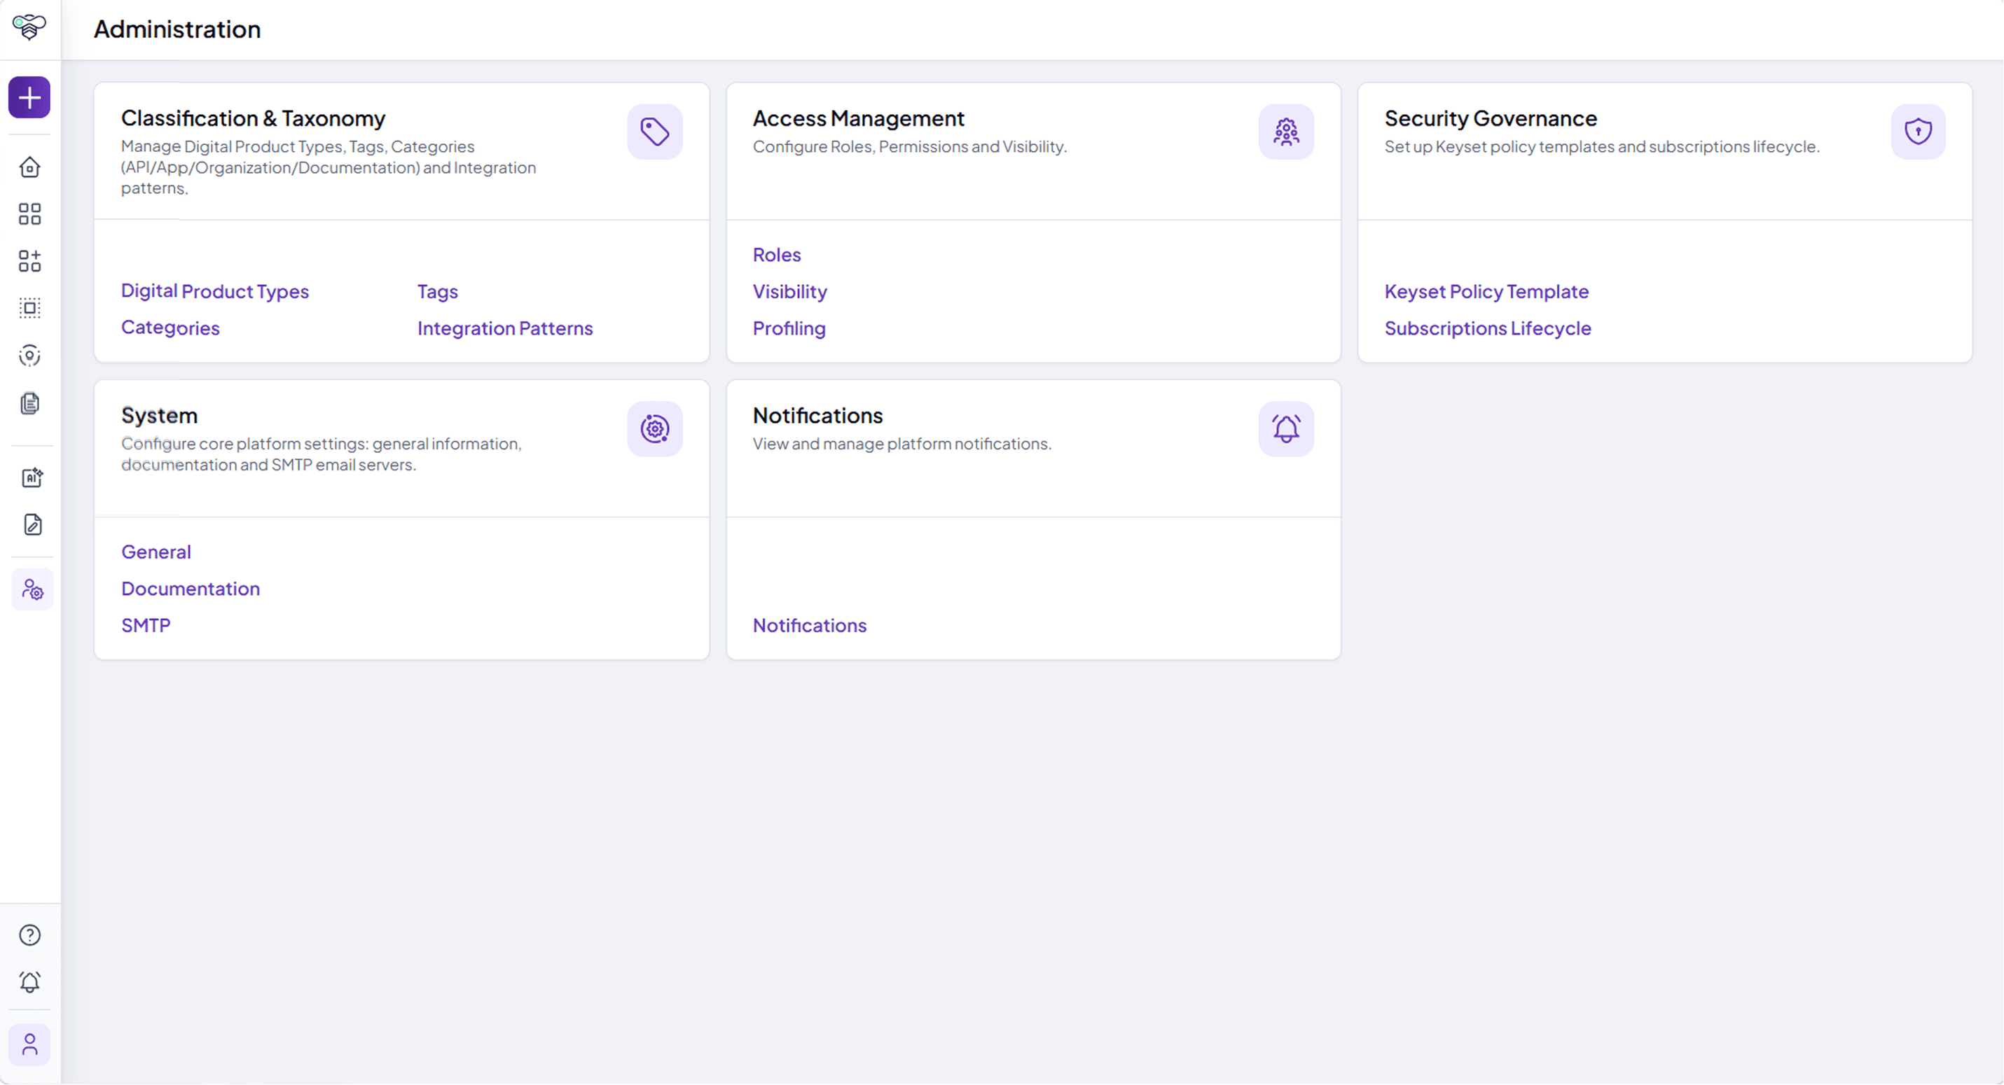Image resolution: width=2004 pixels, height=1085 pixels.
Task: Click the Notifications card heading
Action: point(817,415)
